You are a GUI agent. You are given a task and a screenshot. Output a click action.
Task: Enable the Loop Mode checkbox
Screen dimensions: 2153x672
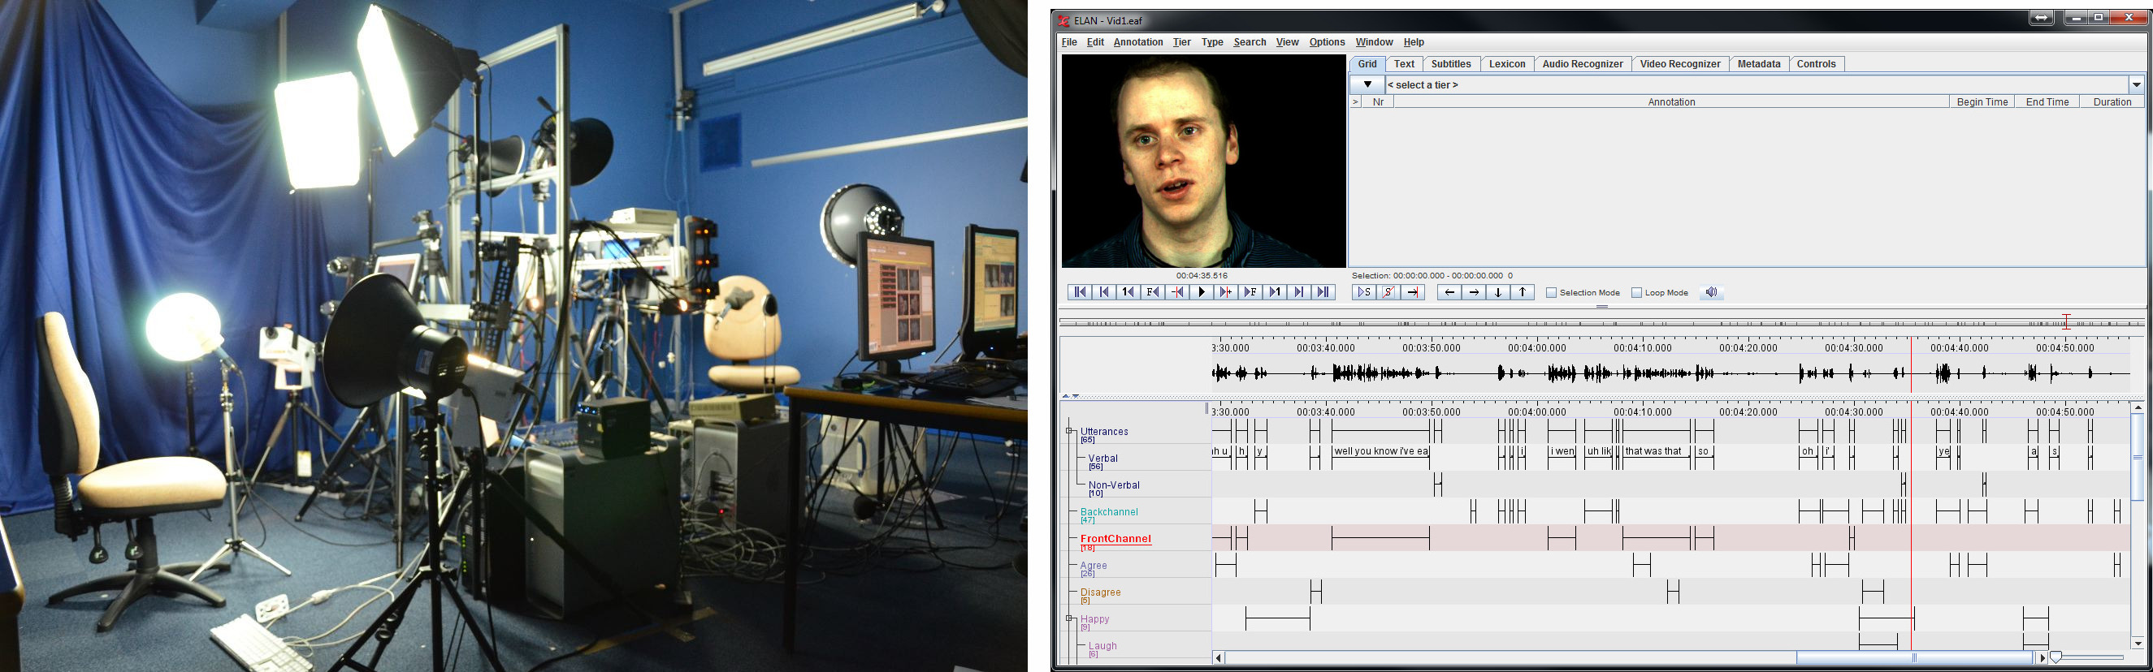(1636, 293)
